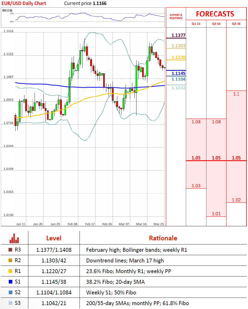Screen dimensions: 248x309
Task: Click the 1.1416 price axis label
Action: 9,31
